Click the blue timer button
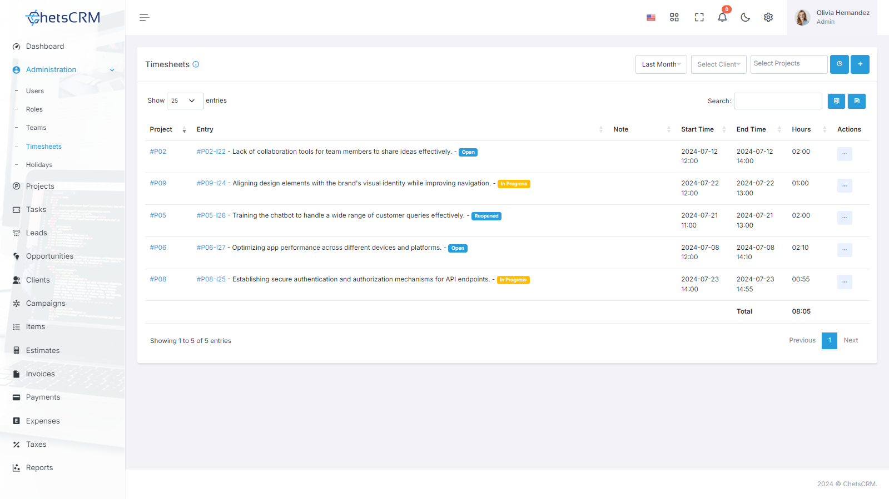 pos(840,64)
